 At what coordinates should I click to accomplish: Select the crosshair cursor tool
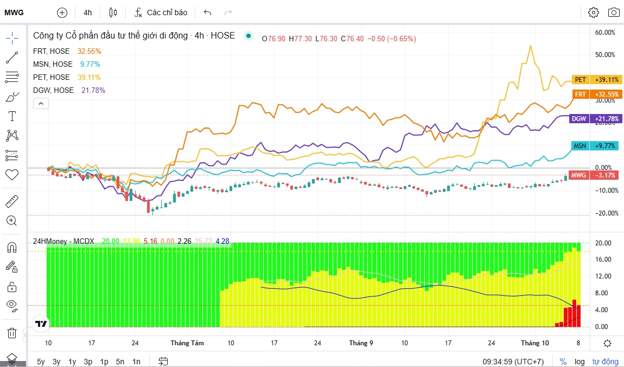(x=12, y=38)
